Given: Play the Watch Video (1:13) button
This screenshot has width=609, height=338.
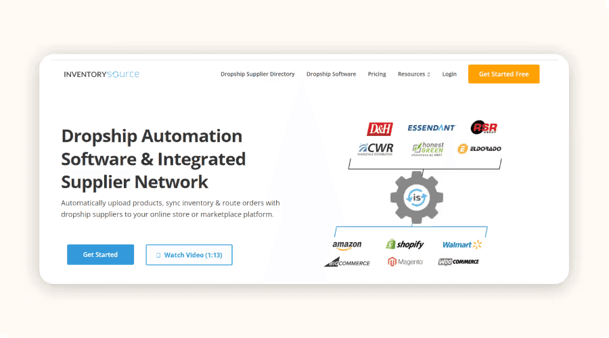Looking at the screenshot, I should click(x=189, y=255).
